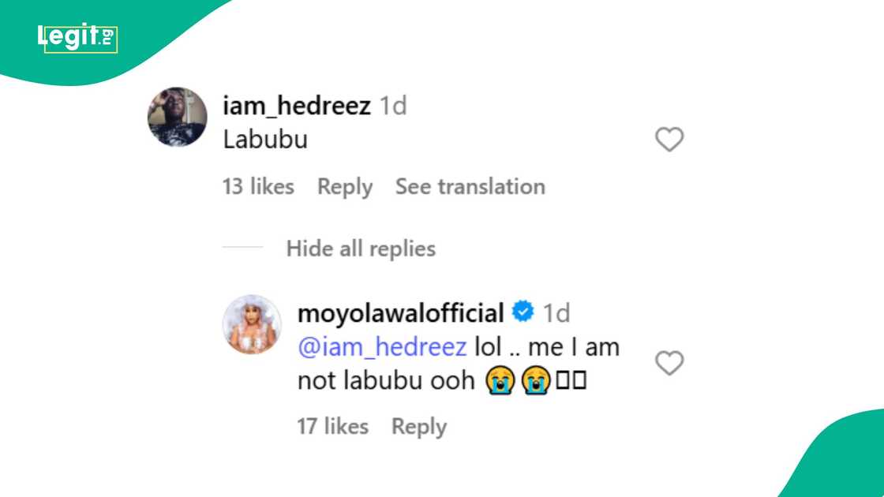Reply to iam_hedreez's comment
Screen dimensions: 884x497
345,186
